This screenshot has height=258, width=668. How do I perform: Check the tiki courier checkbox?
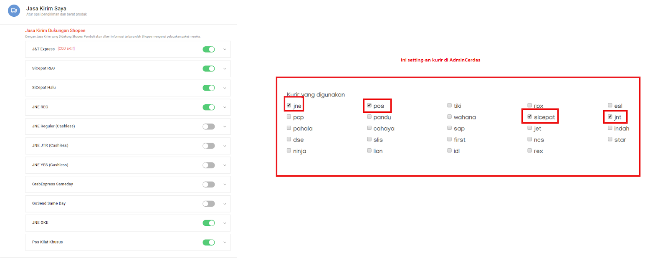pos(450,105)
